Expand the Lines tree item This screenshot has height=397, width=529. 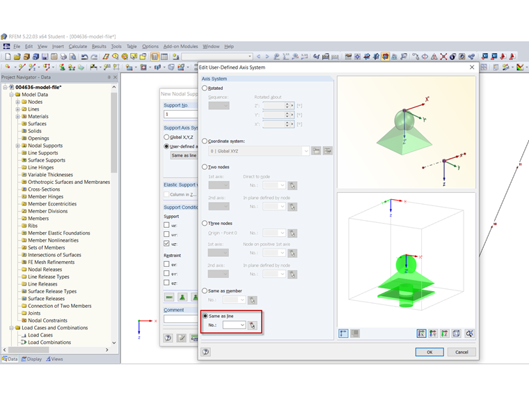coord(17,109)
